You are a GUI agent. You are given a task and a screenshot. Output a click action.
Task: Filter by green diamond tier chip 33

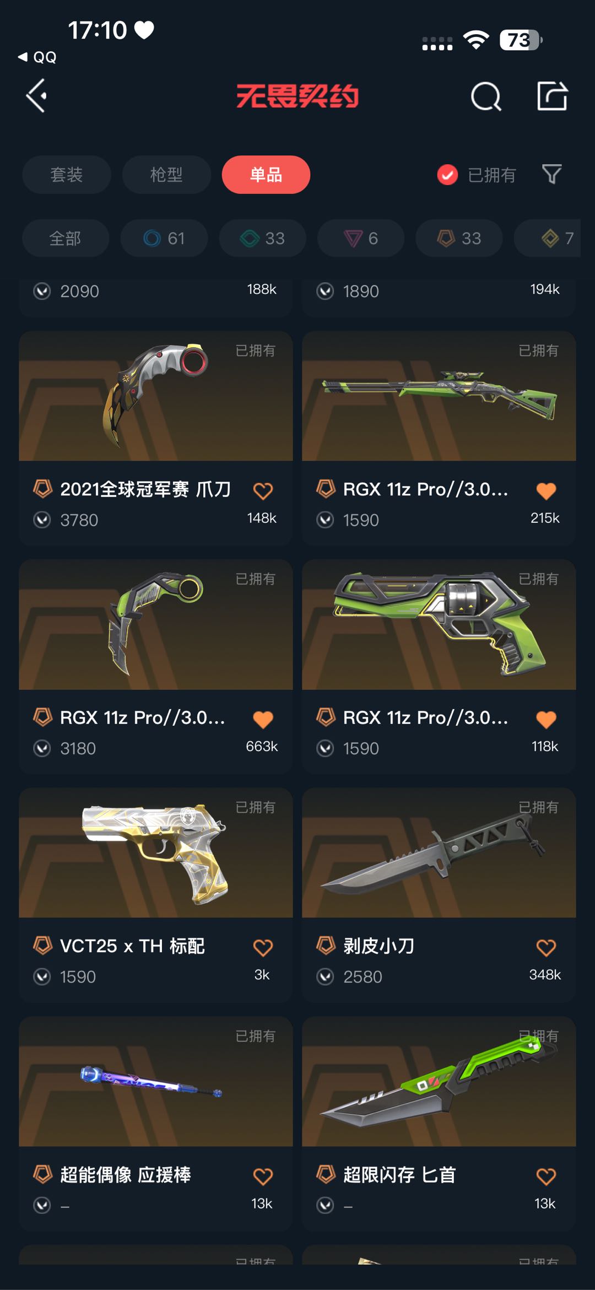[x=263, y=238]
